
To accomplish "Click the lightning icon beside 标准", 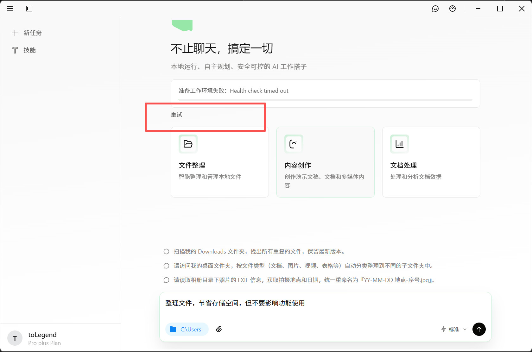I will [x=444, y=329].
